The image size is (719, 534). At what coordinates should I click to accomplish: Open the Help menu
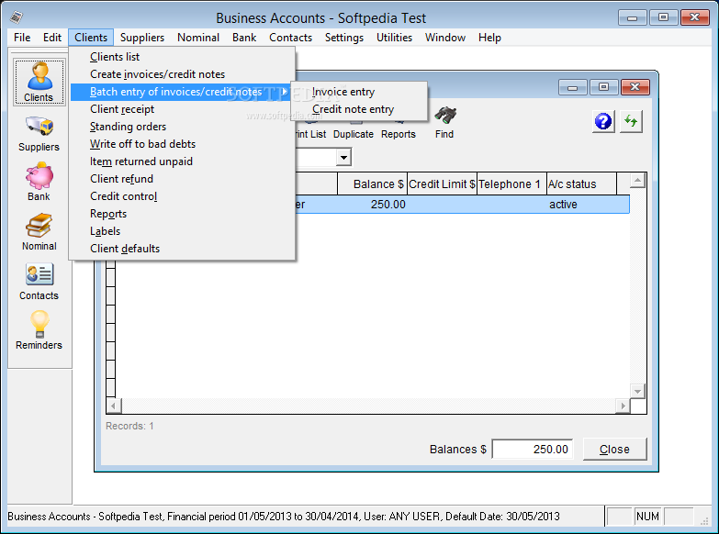point(489,38)
